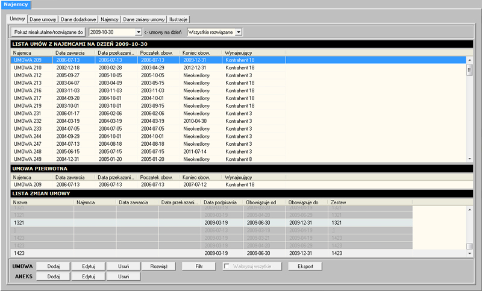Image resolution: width=482 pixels, height=291 pixels.
Task: Select the UMOWA 232 row
Action: pyautogui.click(x=148, y=121)
